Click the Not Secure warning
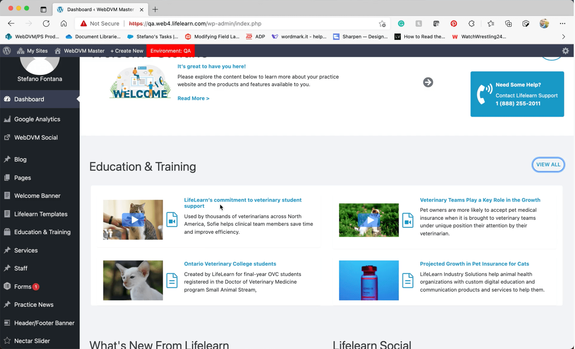The image size is (575, 349). tap(100, 23)
